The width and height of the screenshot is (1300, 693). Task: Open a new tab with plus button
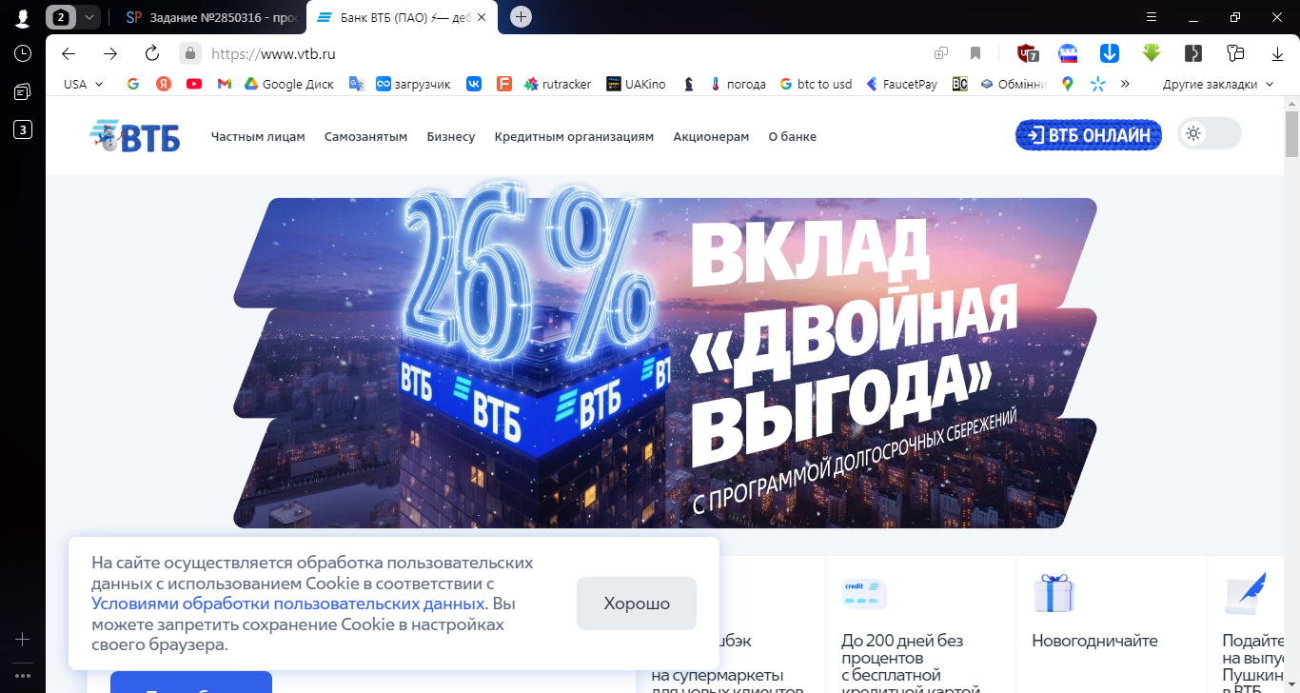click(x=521, y=16)
